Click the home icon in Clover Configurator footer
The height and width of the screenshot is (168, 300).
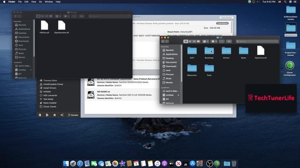[x=54, y=115]
